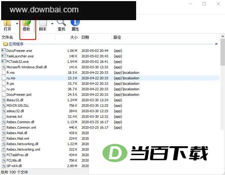This screenshot has height=175, width=225.
Task: Open 属性 (Properties) info icon
Action: coord(75,23)
